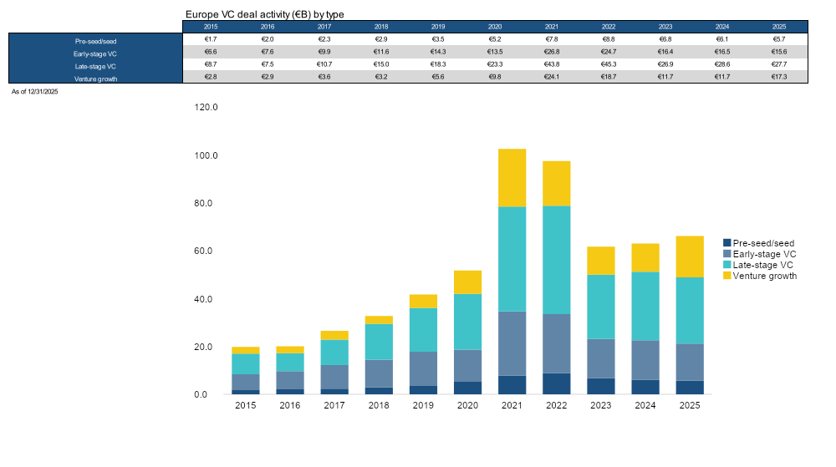Click the Early-stage VC legend color swatch
The height and width of the screenshot is (467, 836).
point(726,254)
